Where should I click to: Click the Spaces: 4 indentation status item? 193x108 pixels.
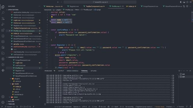pos(77,107)
